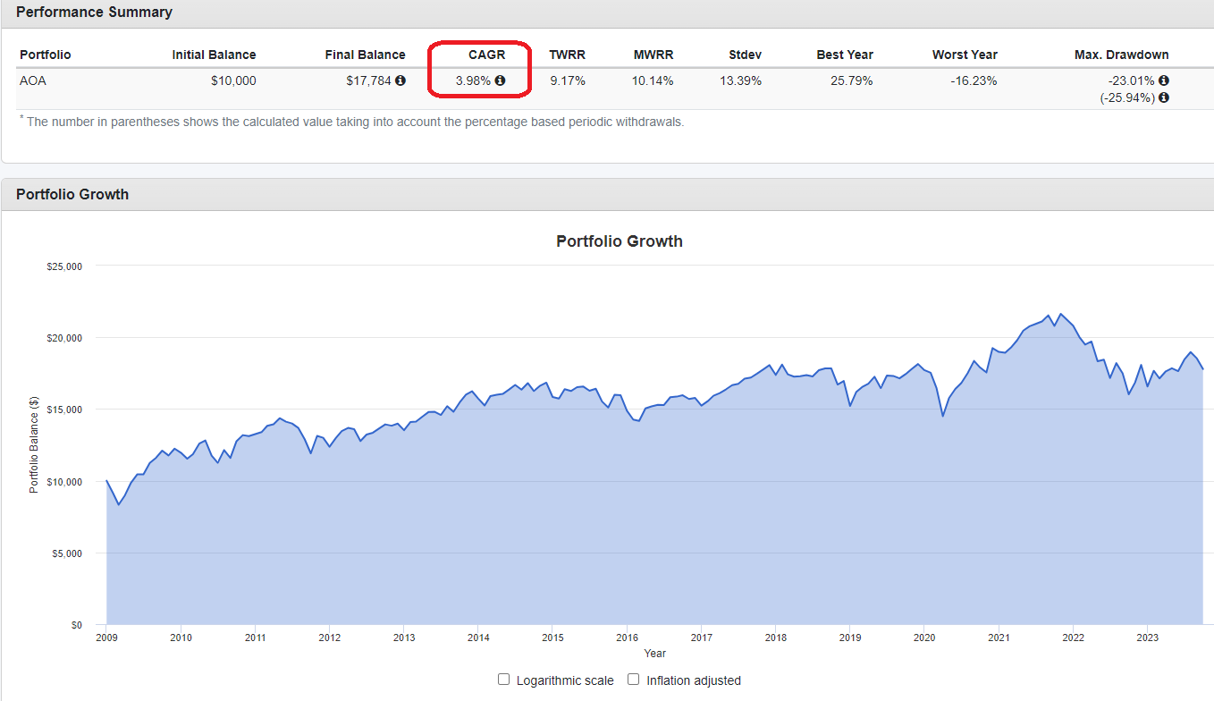Screen dimensions: 1214x701
Task: Collapse the Performance Summary panel header
Action: [94, 12]
